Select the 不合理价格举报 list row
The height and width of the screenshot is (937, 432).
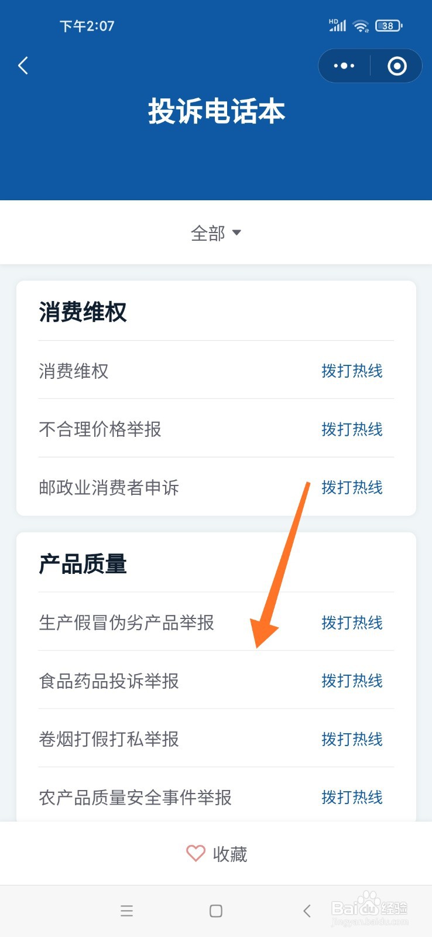[216, 429]
